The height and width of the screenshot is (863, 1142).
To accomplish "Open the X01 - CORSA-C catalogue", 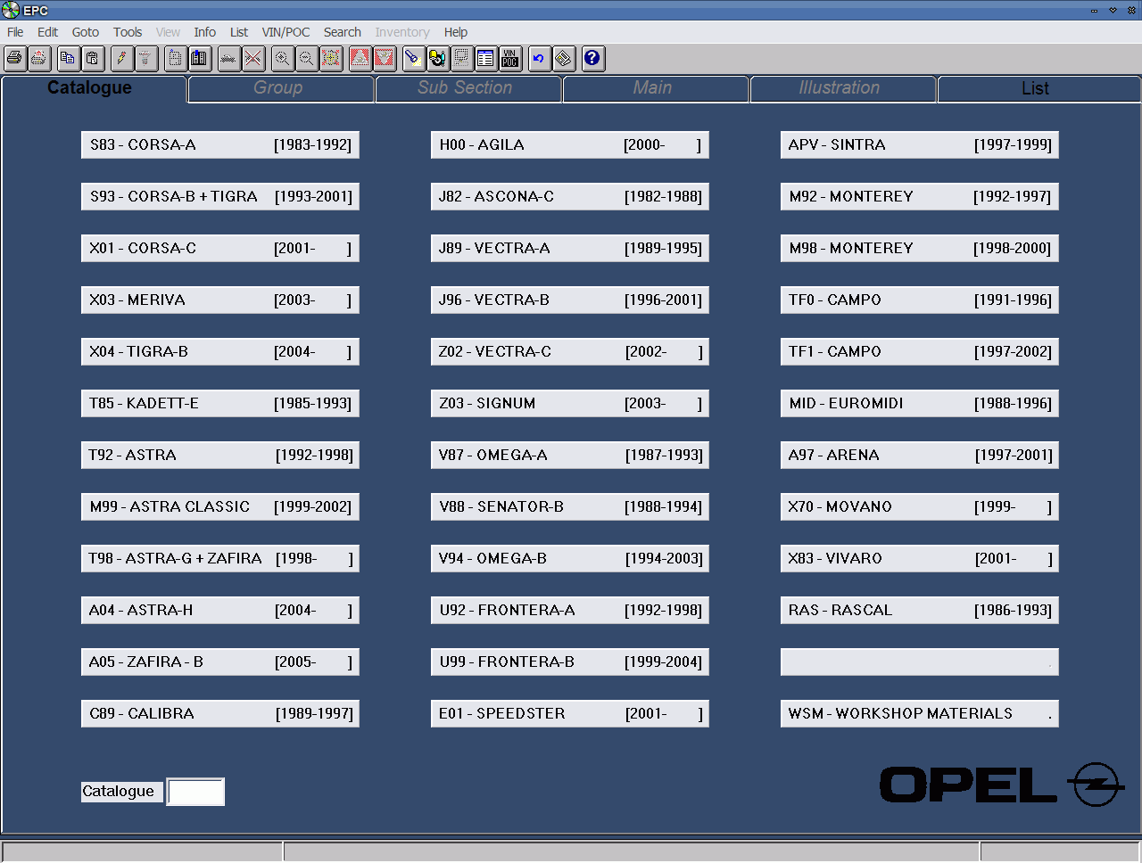I will pyautogui.click(x=220, y=249).
